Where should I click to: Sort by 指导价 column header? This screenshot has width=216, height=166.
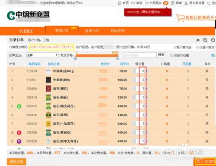pos(124,64)
